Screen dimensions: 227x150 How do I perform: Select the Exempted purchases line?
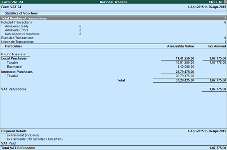tap(14, 67)
